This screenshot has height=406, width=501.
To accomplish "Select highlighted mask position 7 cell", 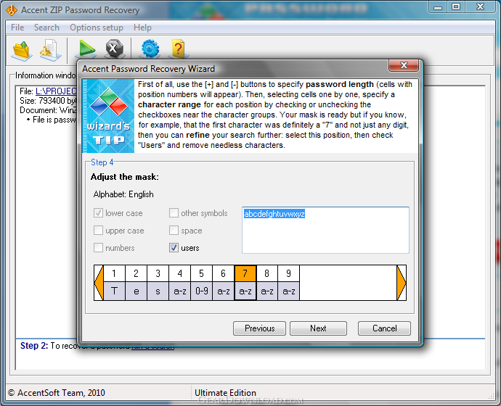I will click(x=245, y=273).
